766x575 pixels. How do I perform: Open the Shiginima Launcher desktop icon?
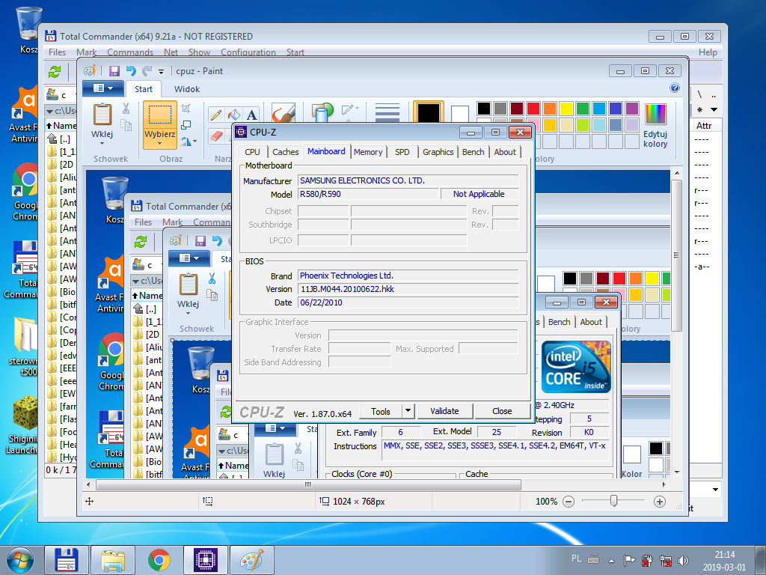click(x=25, y=425)
